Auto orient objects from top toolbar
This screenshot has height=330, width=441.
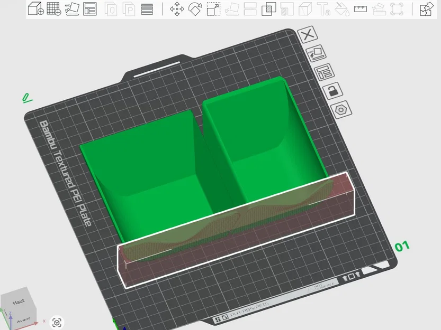pos(72,8)
